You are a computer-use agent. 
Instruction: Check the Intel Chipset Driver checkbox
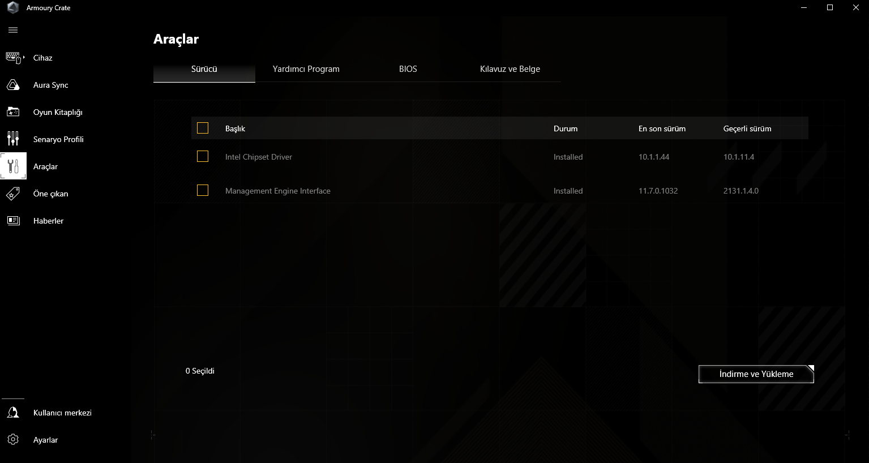coord(203,156)
